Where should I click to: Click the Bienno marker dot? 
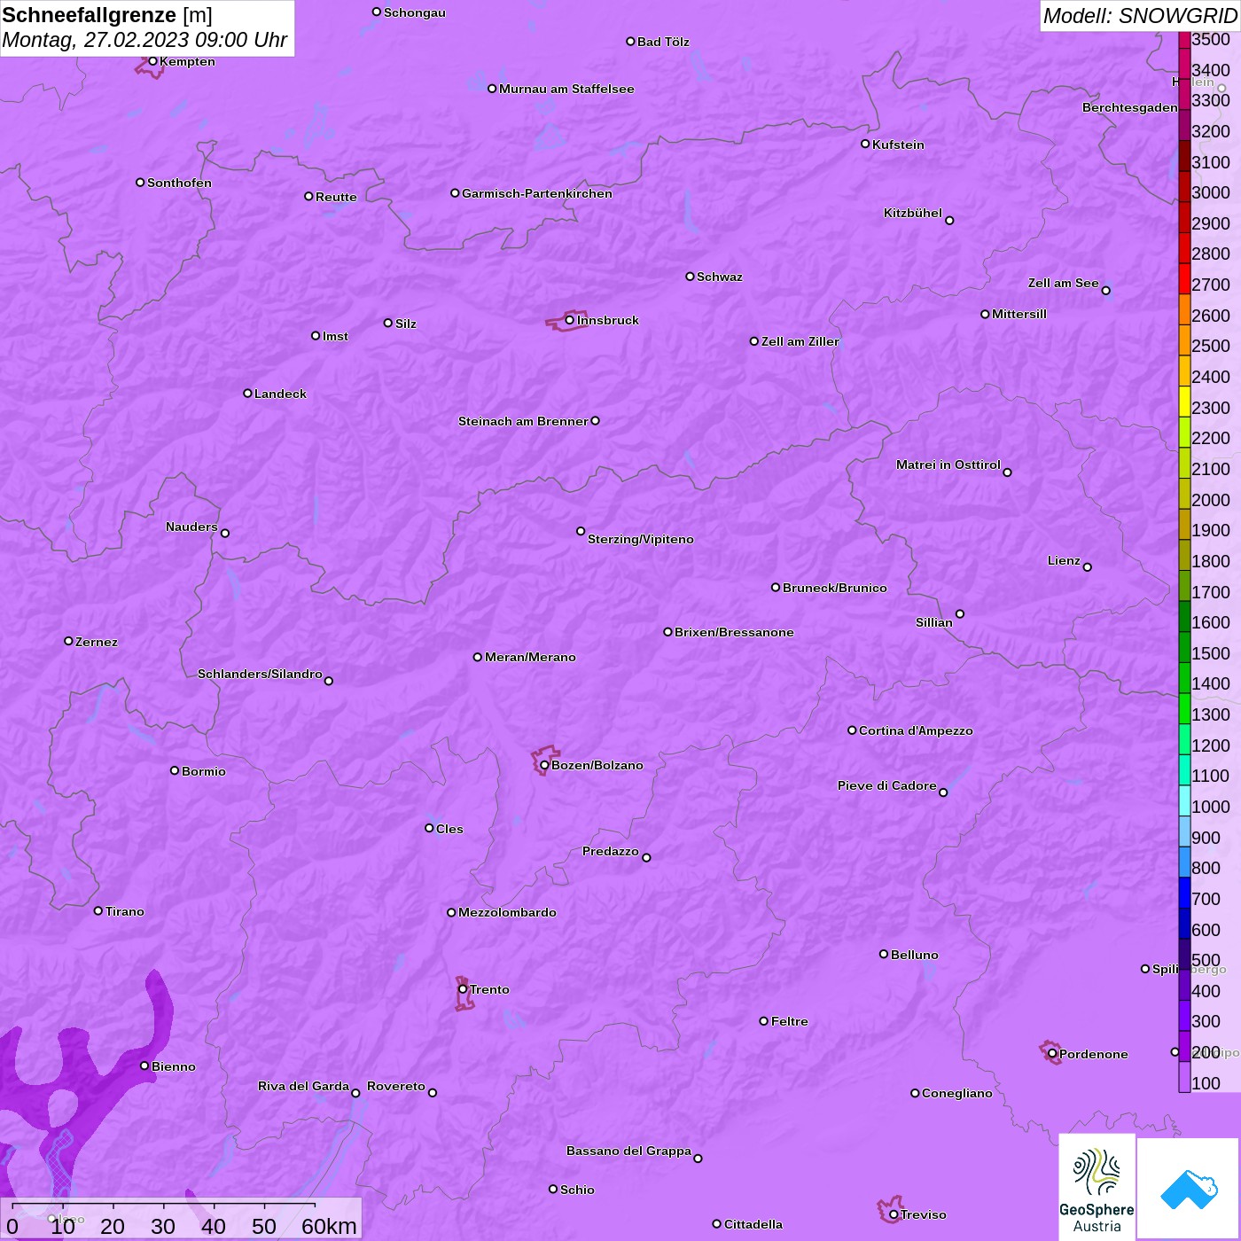point(144,1065)
